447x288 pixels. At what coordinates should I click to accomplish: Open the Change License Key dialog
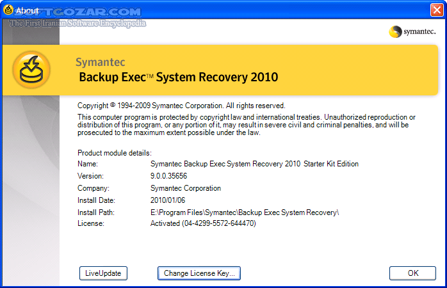199,273
